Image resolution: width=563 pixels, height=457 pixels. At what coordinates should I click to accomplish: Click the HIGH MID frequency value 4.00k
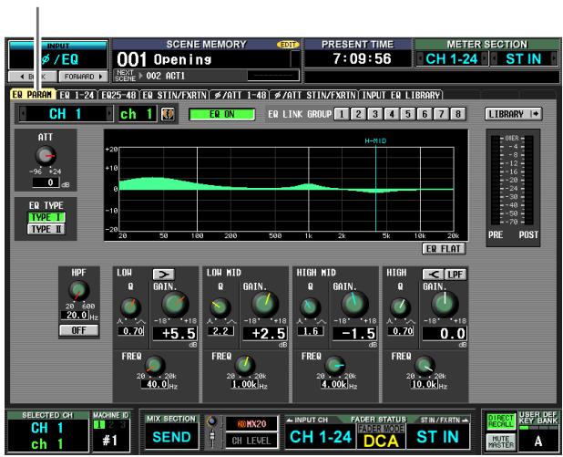coord(334,384)
